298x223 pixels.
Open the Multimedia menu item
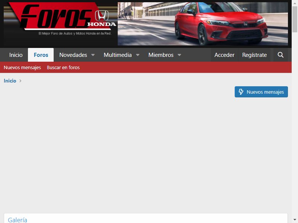[x=118, y=55]
